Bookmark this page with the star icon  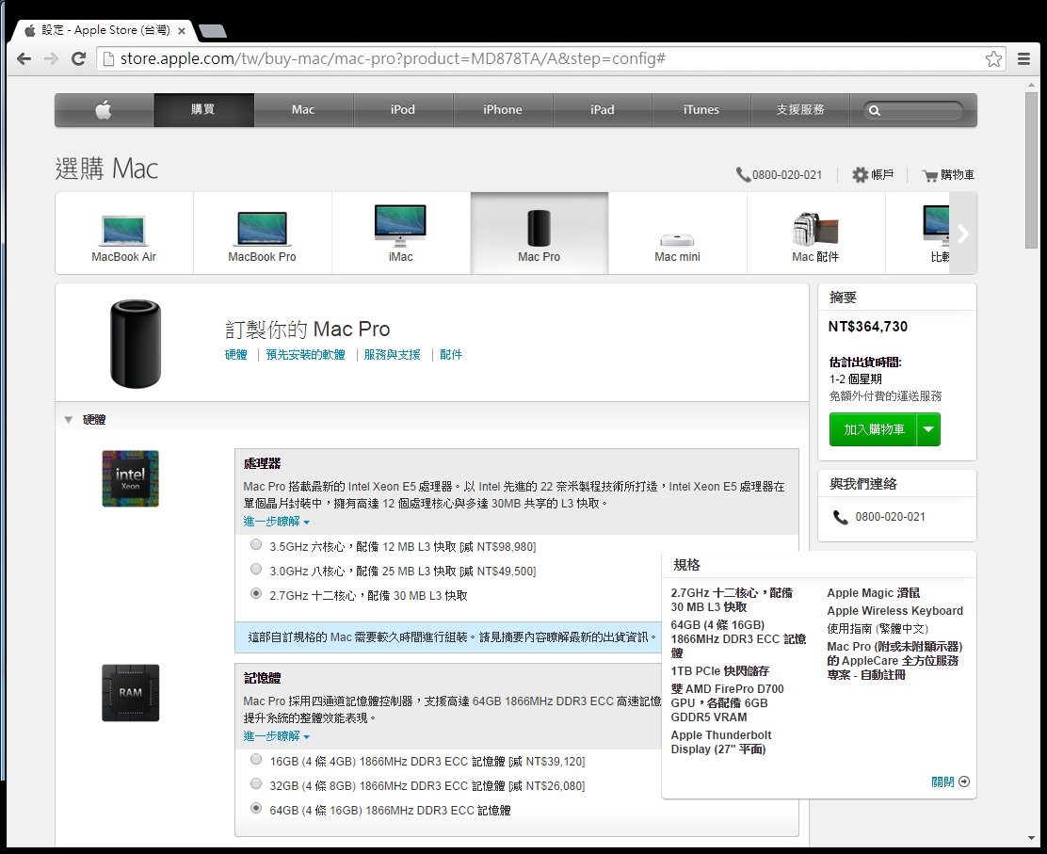pyautogui.click(x=993, y=58)
